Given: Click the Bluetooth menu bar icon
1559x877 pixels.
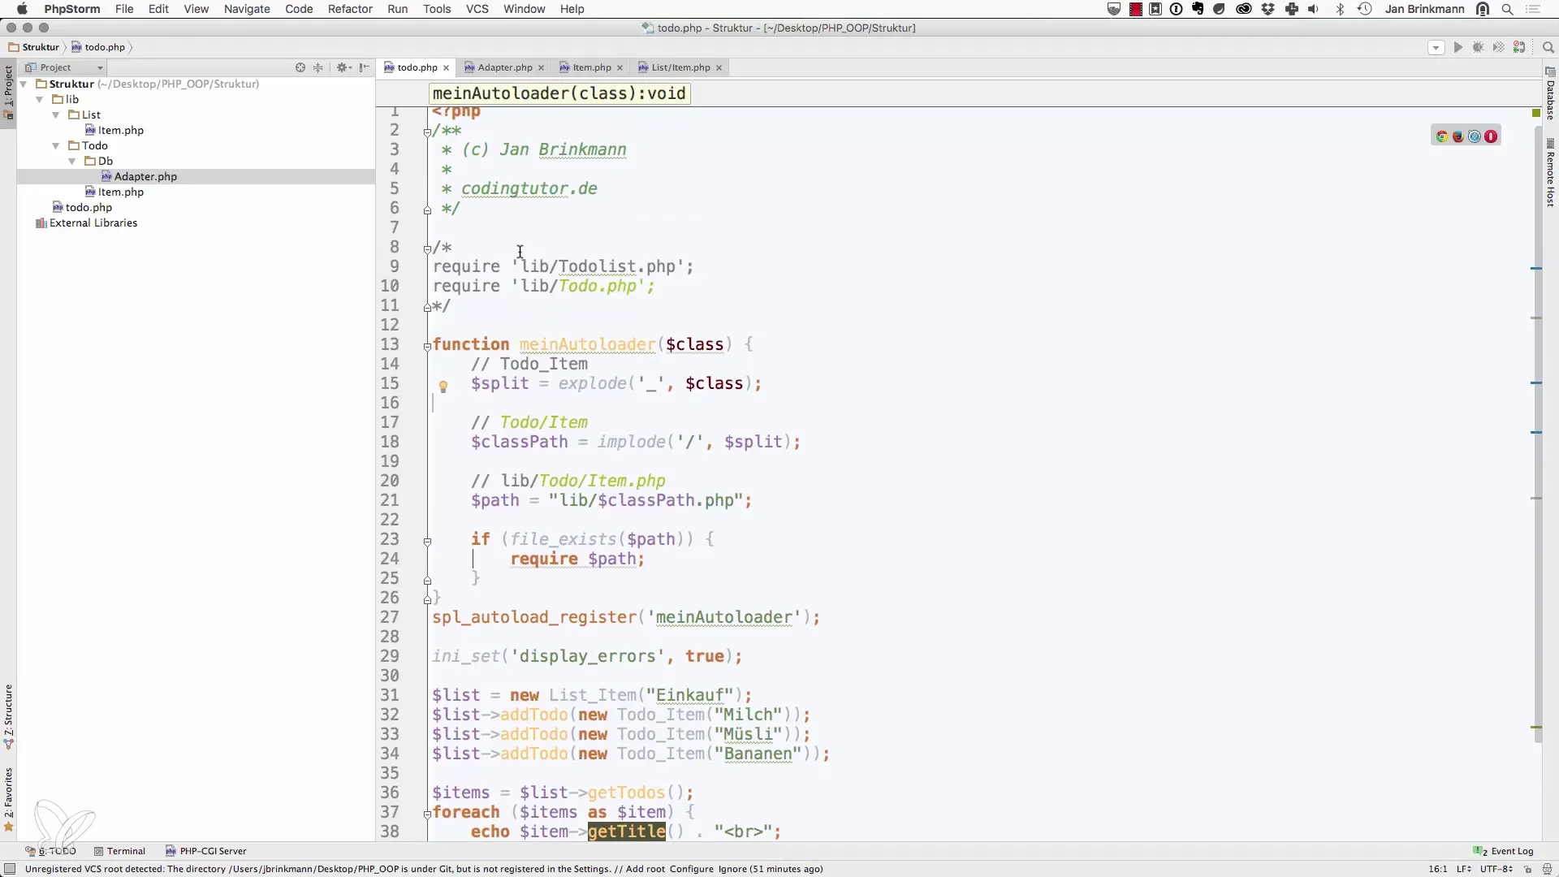Looking at the screenshot, I should 1341,9.
